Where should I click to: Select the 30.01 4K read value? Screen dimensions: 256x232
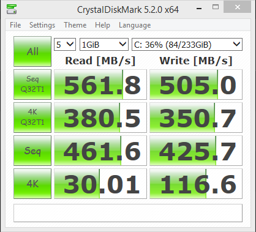click(100, 184)
